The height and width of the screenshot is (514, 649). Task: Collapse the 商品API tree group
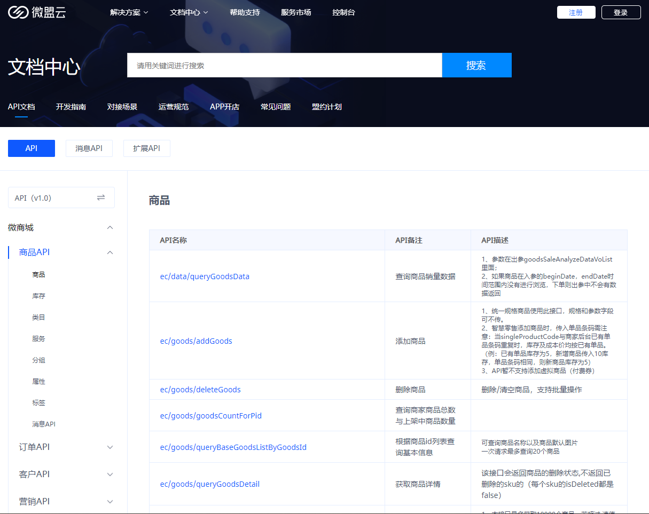[110, 252]
